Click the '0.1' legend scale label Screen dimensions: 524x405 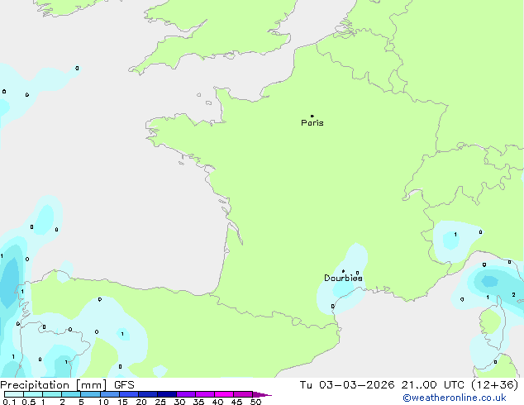[x=9, y=402]
